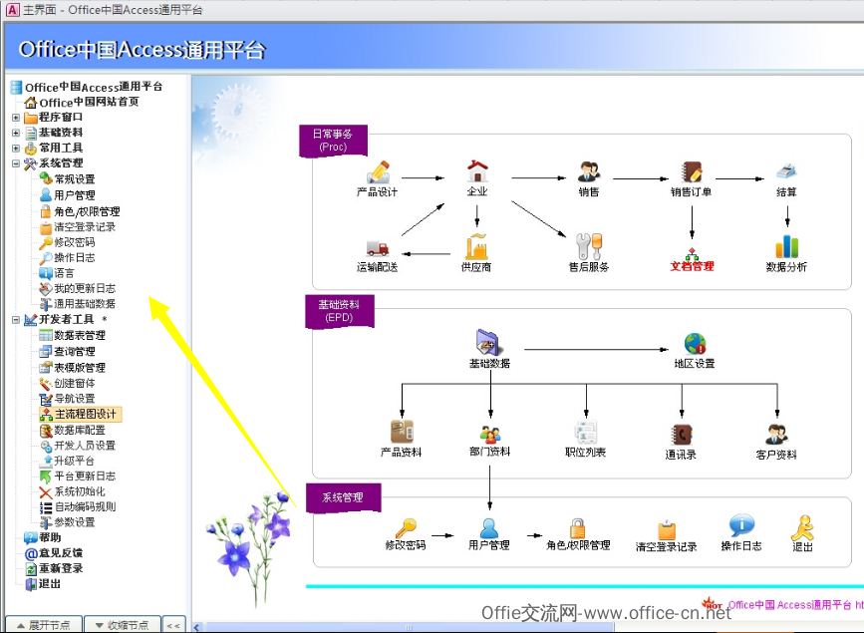Image resolution: width=864 pixels, height=633 pixels.
Task: Click the 部门资料 group icon
Action: point(490,435)
